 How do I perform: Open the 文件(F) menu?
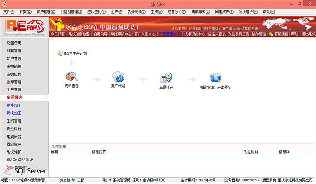(x=9, y=11)
